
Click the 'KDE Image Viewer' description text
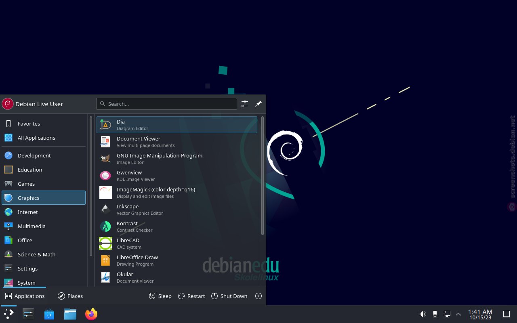(x=136, y=179)
